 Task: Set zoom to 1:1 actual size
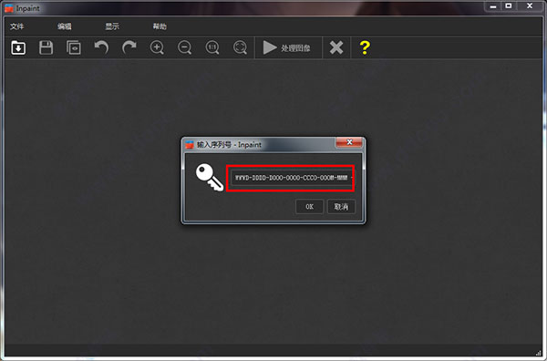(212, 47)
